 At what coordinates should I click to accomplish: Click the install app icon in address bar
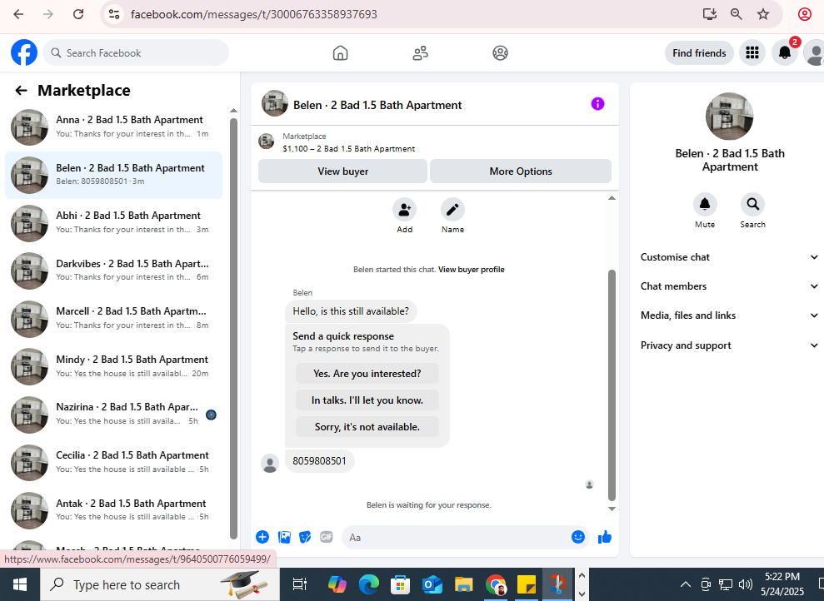coord(709,14)
